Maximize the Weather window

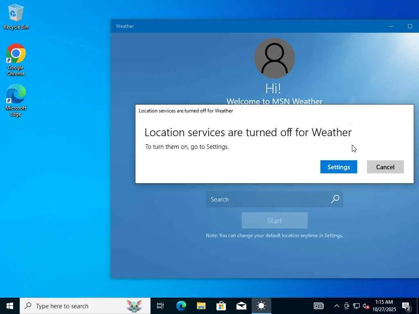pos(410,26)
